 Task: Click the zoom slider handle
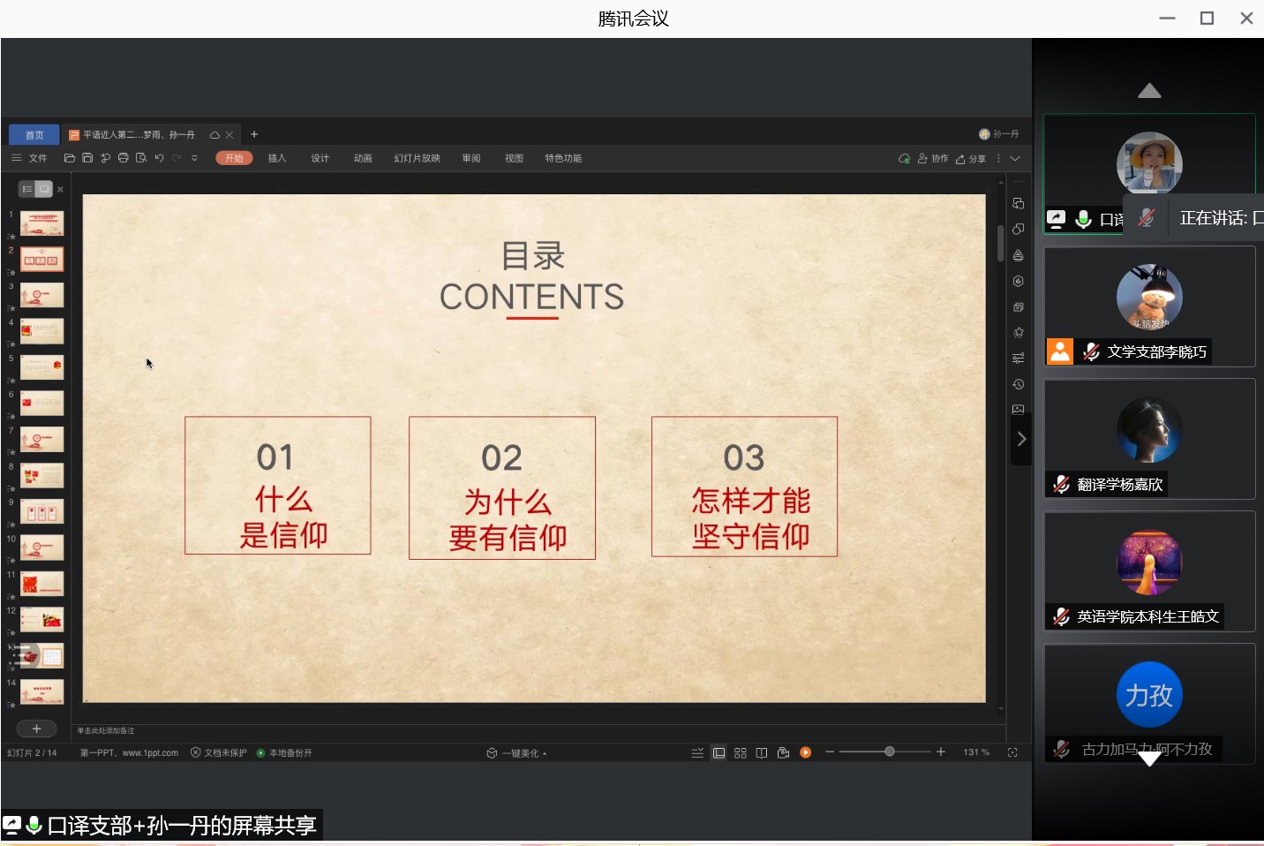point(889,752)
